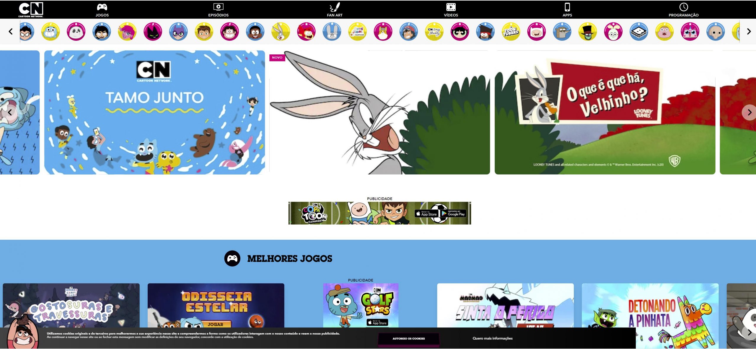The width and height of the screenshot is (756, 349).
Task: Advance the main carousel to next slide
Action: coord(749,112)
